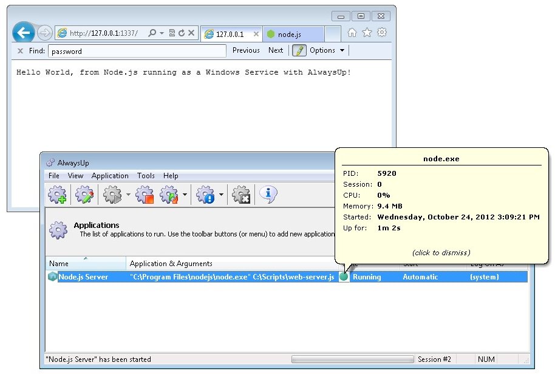555x374 pixels.
Task: Click the Find text field containing password
Action: (x=137, y=51)
